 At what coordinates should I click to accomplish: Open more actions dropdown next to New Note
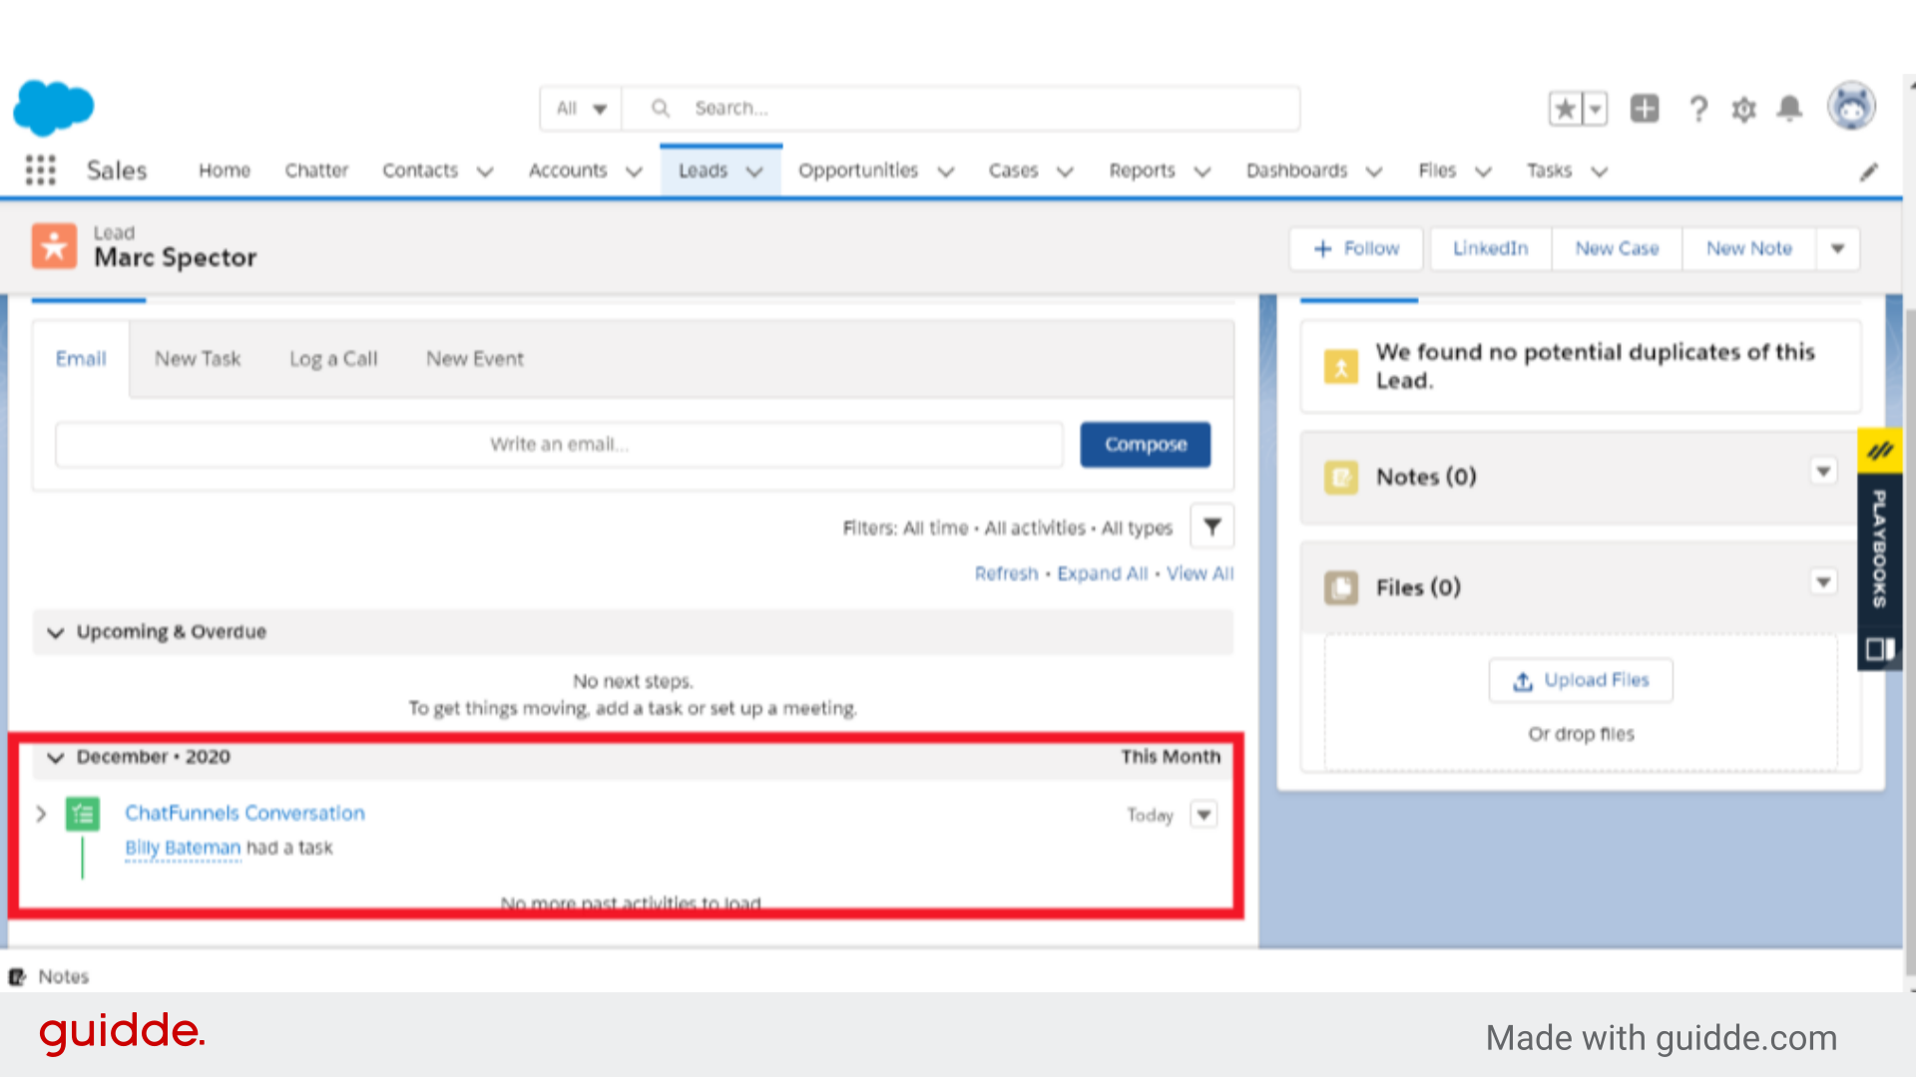1837,248
